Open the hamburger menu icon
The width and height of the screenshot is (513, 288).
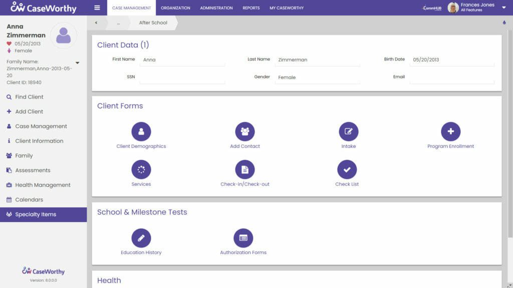coord(97,7)
